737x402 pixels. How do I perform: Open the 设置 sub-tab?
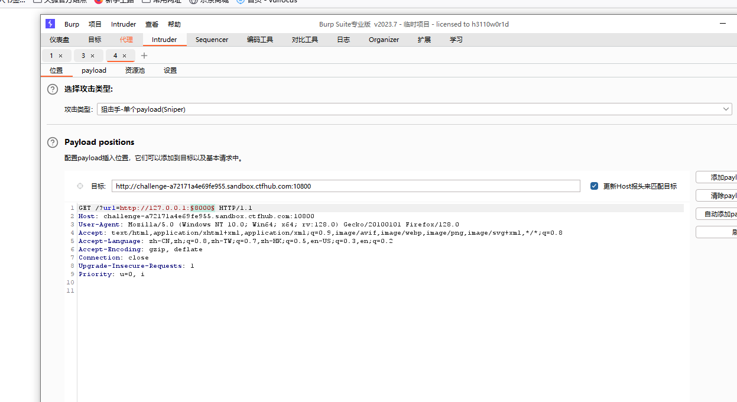tap(170, 70)
